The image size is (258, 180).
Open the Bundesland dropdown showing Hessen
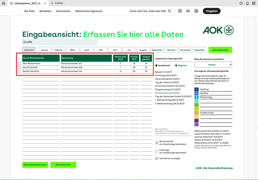tap(212, 65)
